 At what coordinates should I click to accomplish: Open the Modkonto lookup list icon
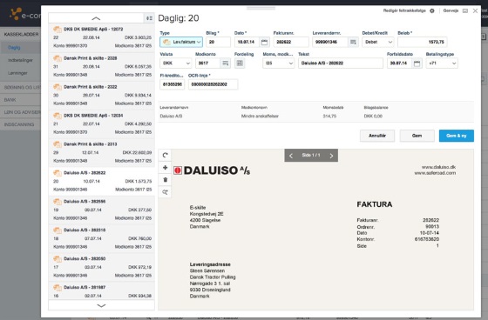[x=225, y=63]
